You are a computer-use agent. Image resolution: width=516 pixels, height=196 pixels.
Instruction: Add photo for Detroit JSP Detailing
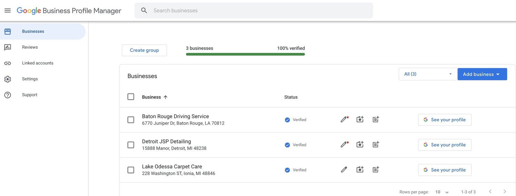[x=360, y=145]
